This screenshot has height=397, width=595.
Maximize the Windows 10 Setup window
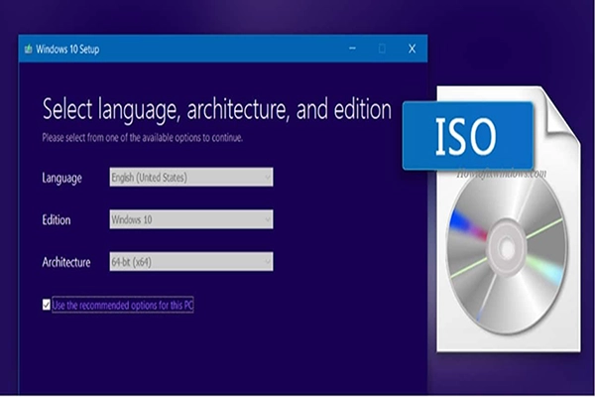point(382,48)
